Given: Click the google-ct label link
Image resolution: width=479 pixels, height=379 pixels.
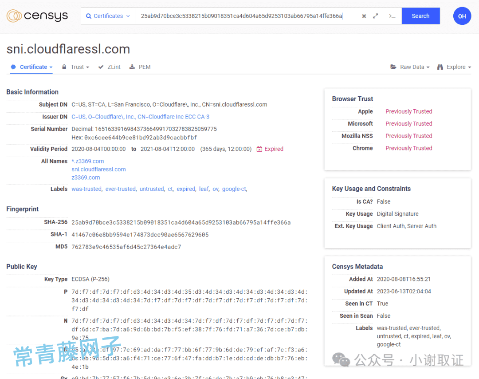Looking at the screenshot, I should 234,189.
